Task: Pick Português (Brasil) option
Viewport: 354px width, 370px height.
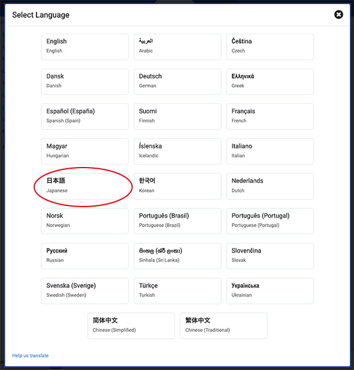Action: pos(178,221)
